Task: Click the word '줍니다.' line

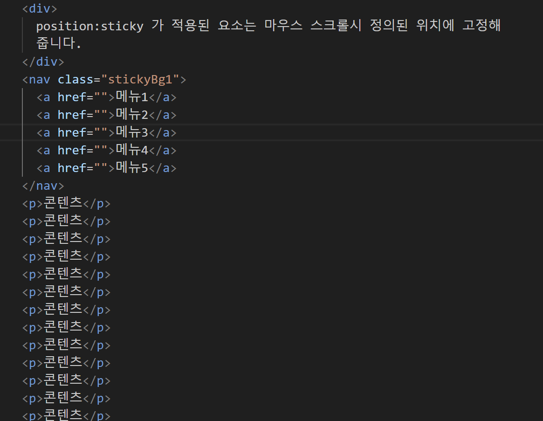Action: pyautogui.click(x=59, y=43)
